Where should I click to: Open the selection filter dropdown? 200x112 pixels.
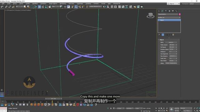19,7
